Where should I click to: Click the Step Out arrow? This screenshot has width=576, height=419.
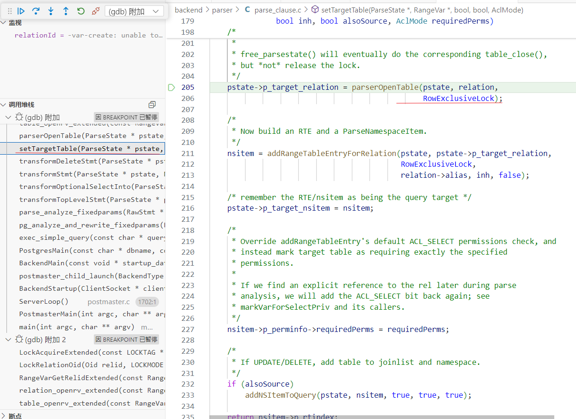click(66, 11)
